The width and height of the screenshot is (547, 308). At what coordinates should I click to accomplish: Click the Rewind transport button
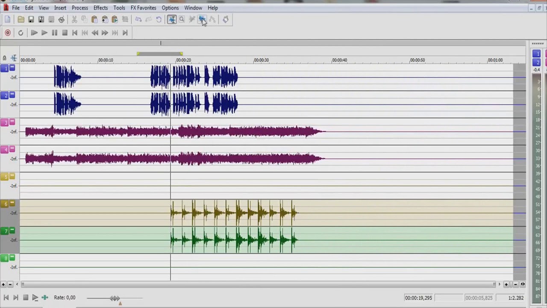(x=95, y=33)
